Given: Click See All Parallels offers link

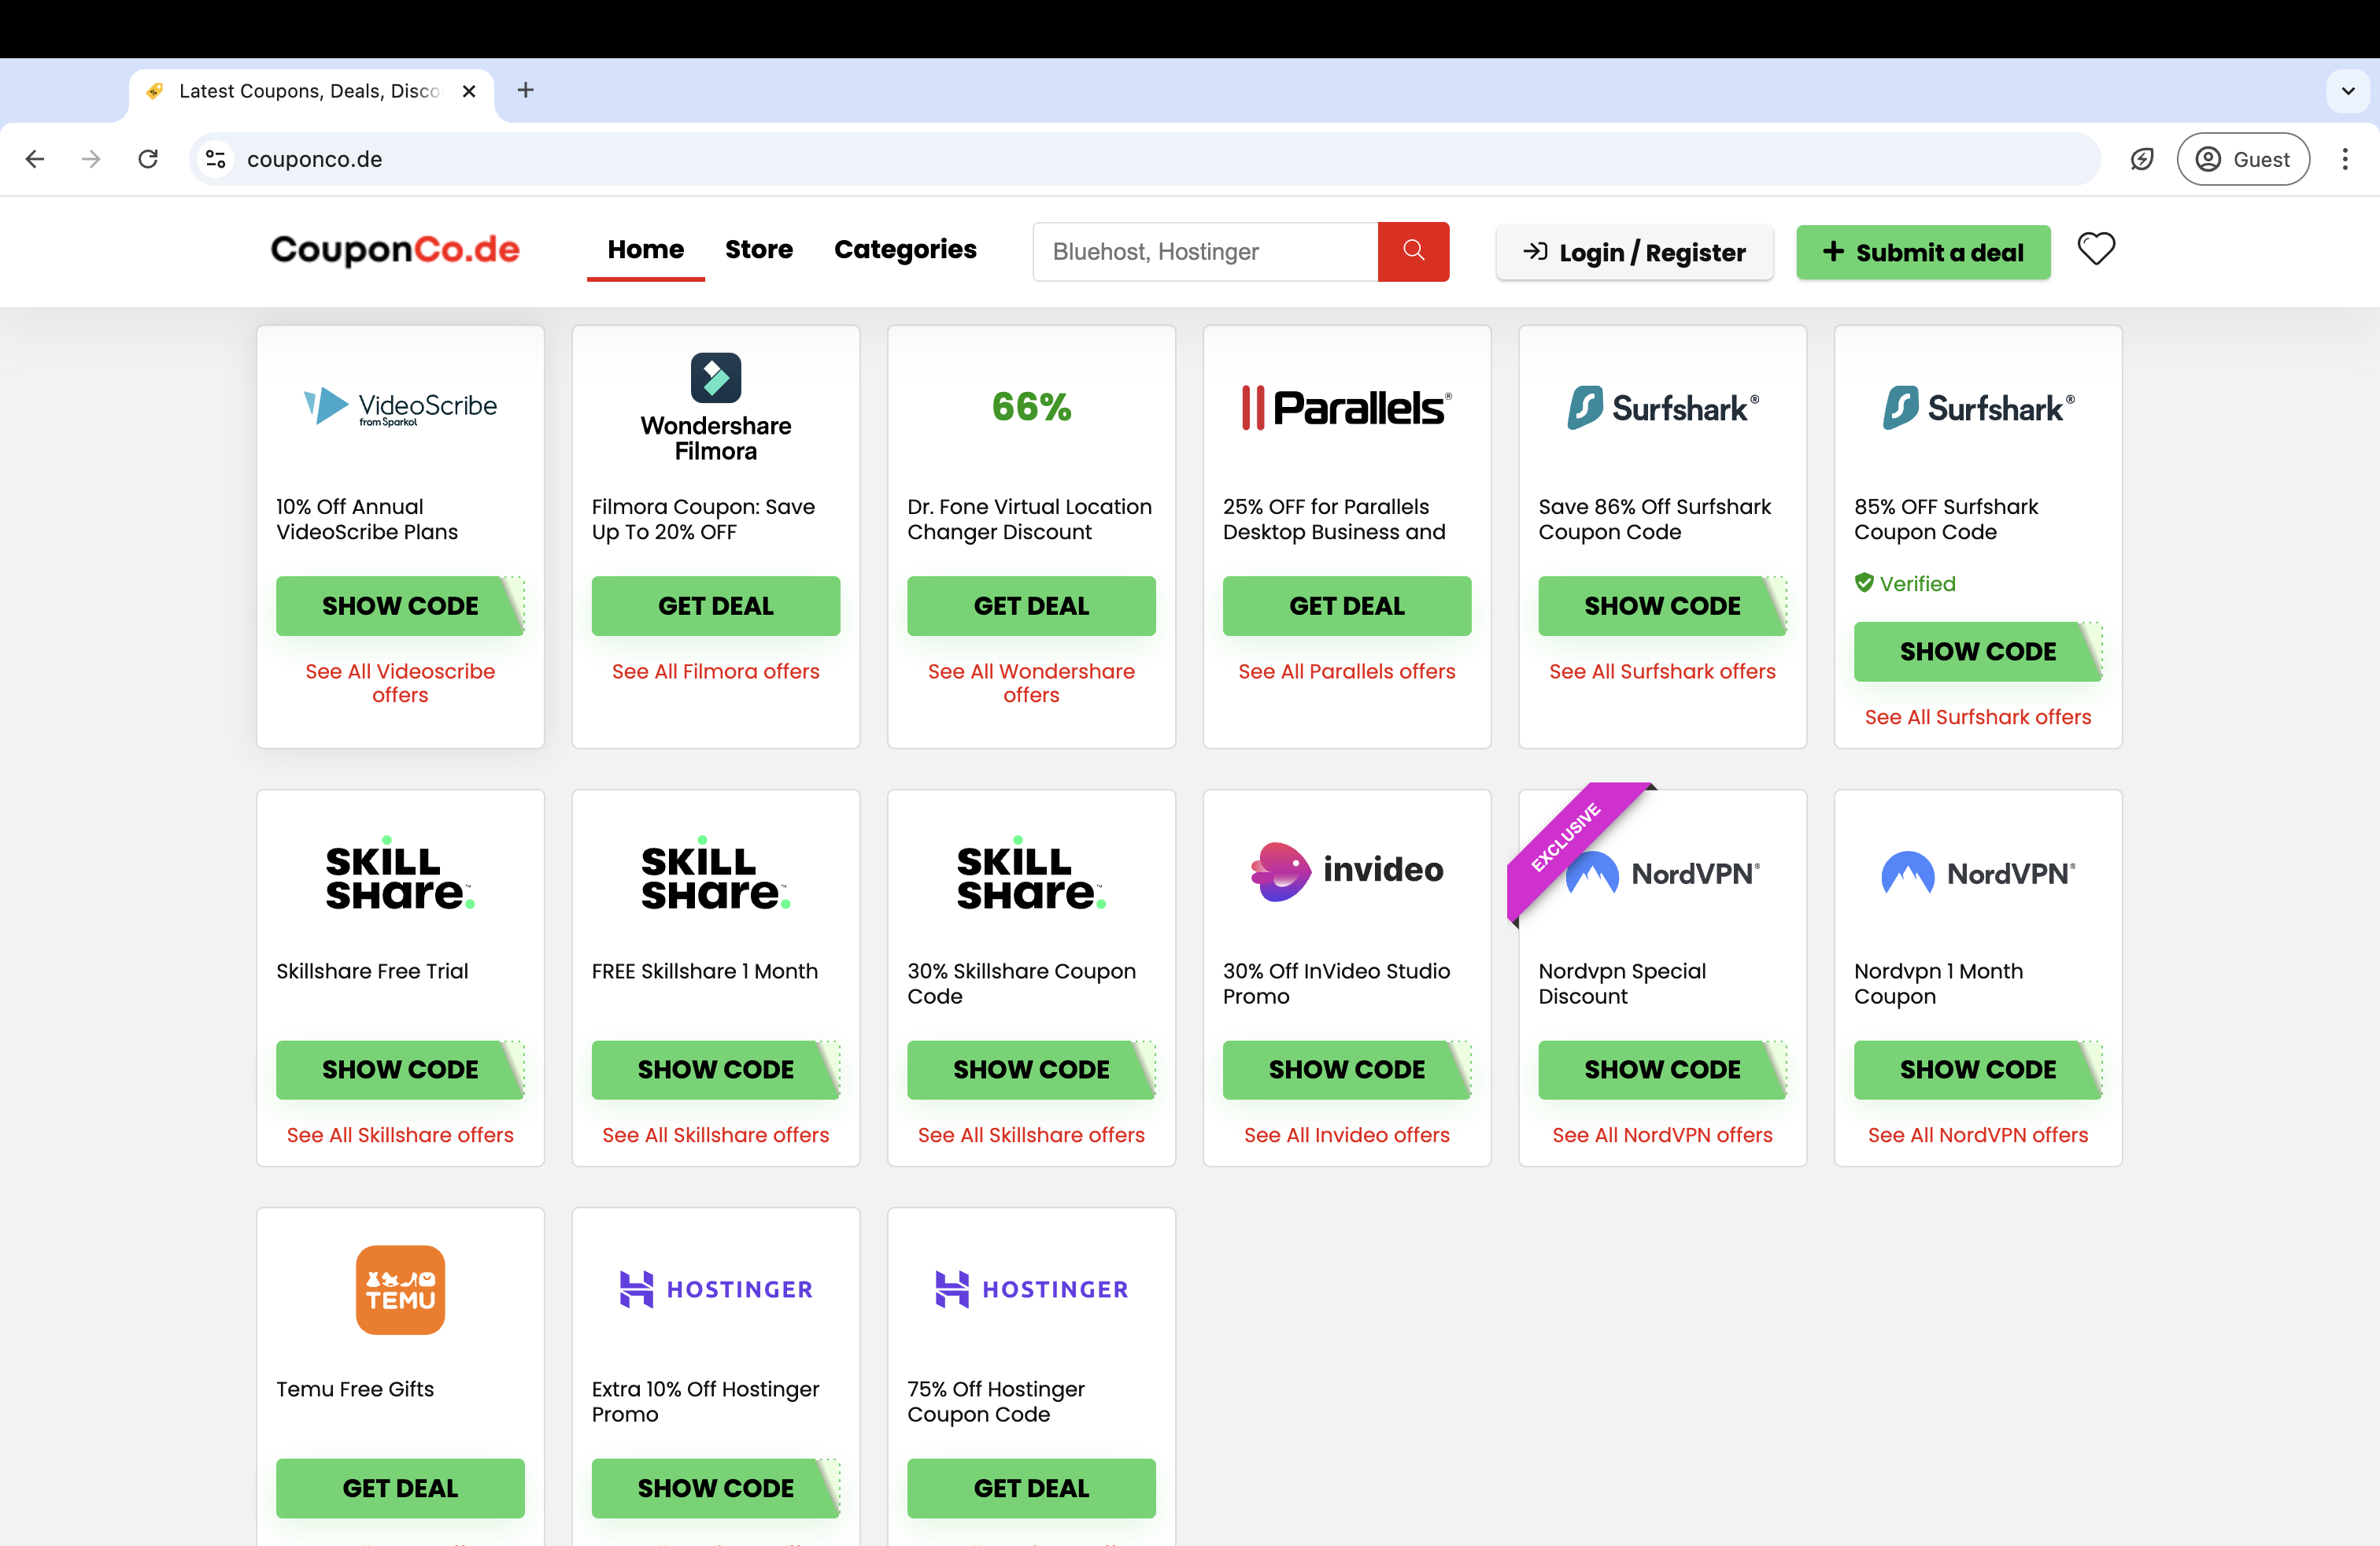Looking at the screenshot, I should 1346,671.
